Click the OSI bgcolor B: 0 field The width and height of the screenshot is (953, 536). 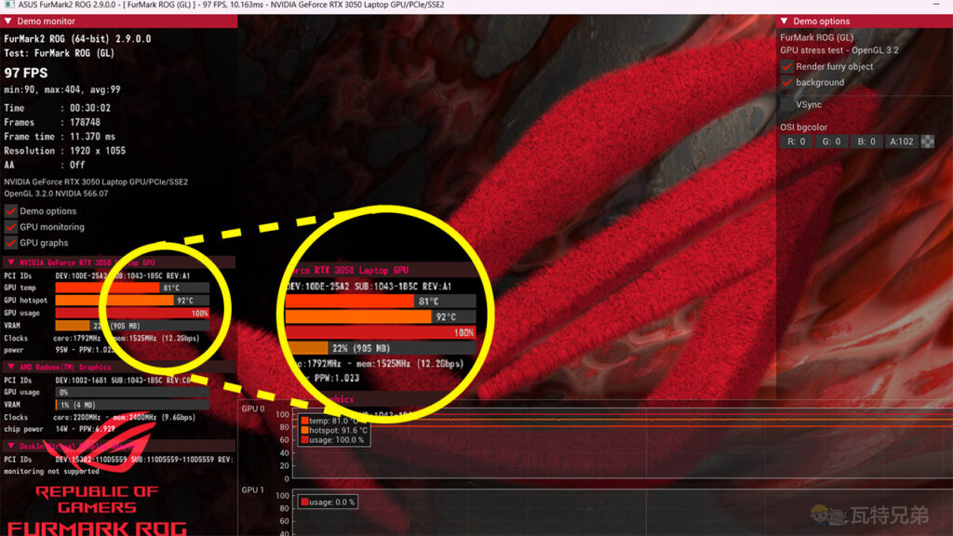(x=866, y=141)
